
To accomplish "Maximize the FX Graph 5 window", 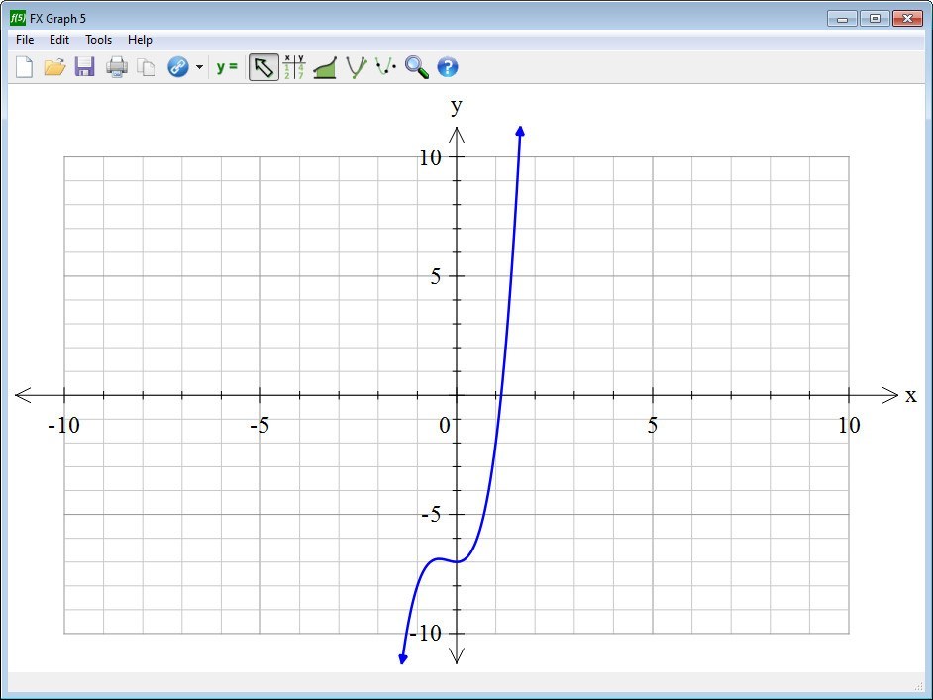I will 875,19.
